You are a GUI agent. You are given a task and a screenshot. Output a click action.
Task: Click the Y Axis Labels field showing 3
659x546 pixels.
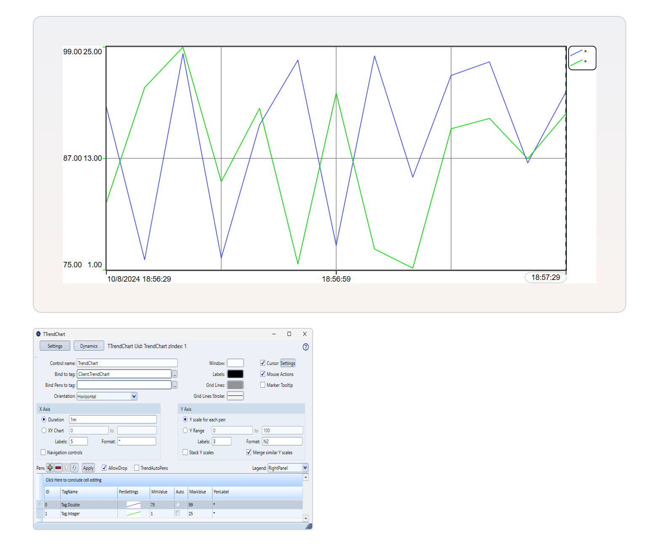222,441
